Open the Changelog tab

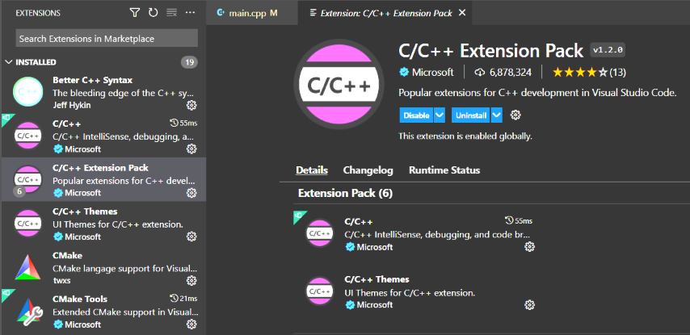click(x=368, y=170)
